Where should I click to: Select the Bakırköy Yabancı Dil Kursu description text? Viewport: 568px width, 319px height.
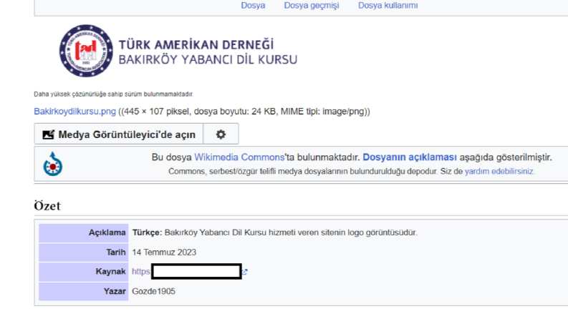coord(291,232)
